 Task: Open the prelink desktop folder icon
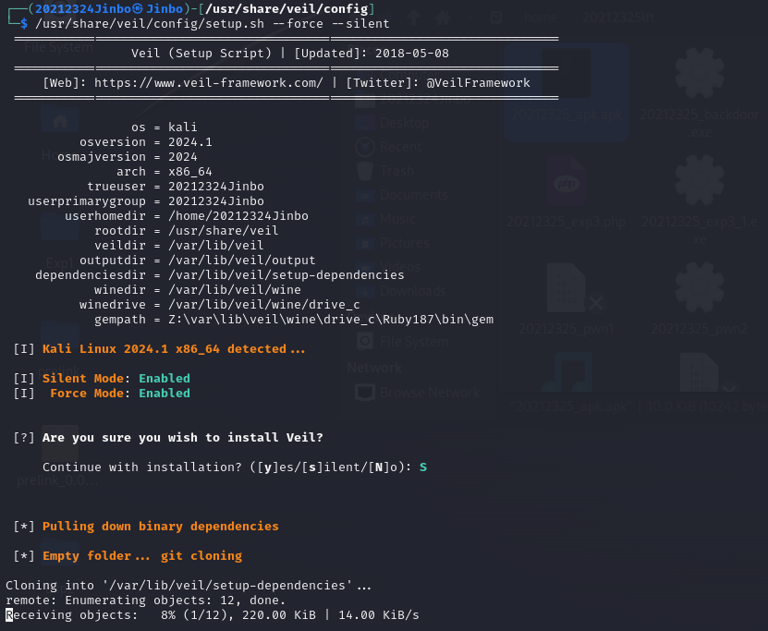[x=60, y=335]
